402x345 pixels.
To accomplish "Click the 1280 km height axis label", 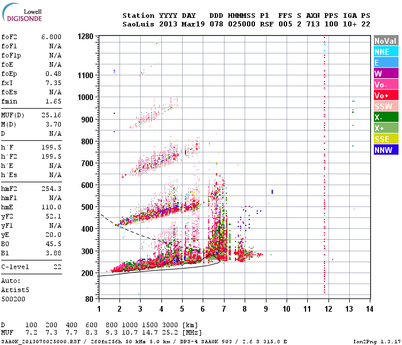I will point(86,36).
